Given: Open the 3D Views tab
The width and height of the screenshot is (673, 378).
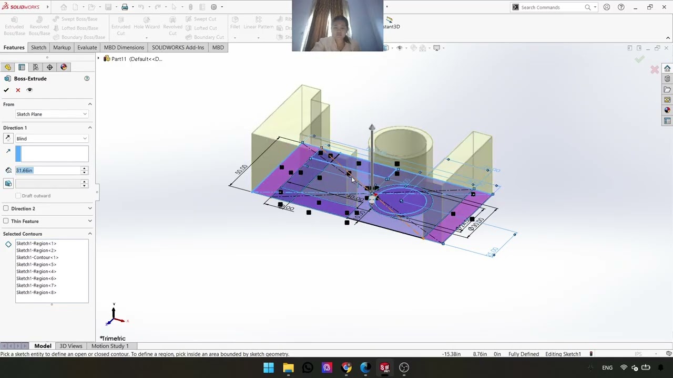Looking at the screenshot, I should [70, 346].
